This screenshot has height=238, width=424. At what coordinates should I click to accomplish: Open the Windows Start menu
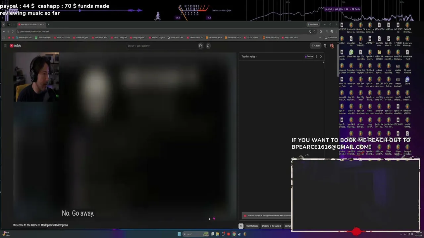179,234
